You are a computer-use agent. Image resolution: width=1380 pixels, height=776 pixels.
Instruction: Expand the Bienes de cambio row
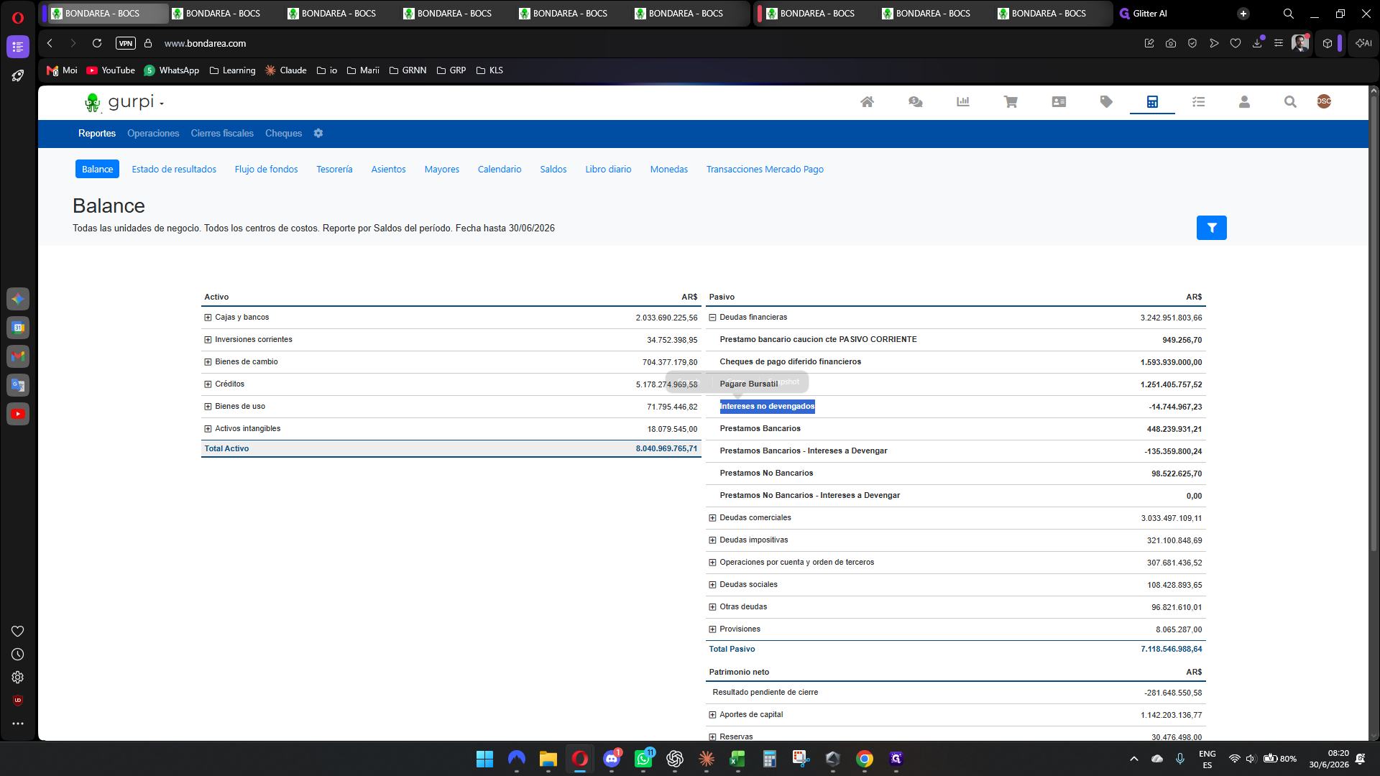pos(208,362)
